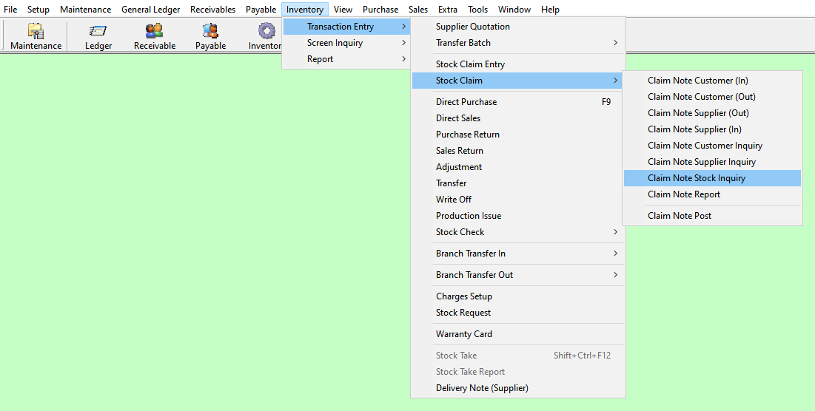Select Production Issue
Image resolution: width=815 pixels, height=411 pixels.
(x=518, y=216)
